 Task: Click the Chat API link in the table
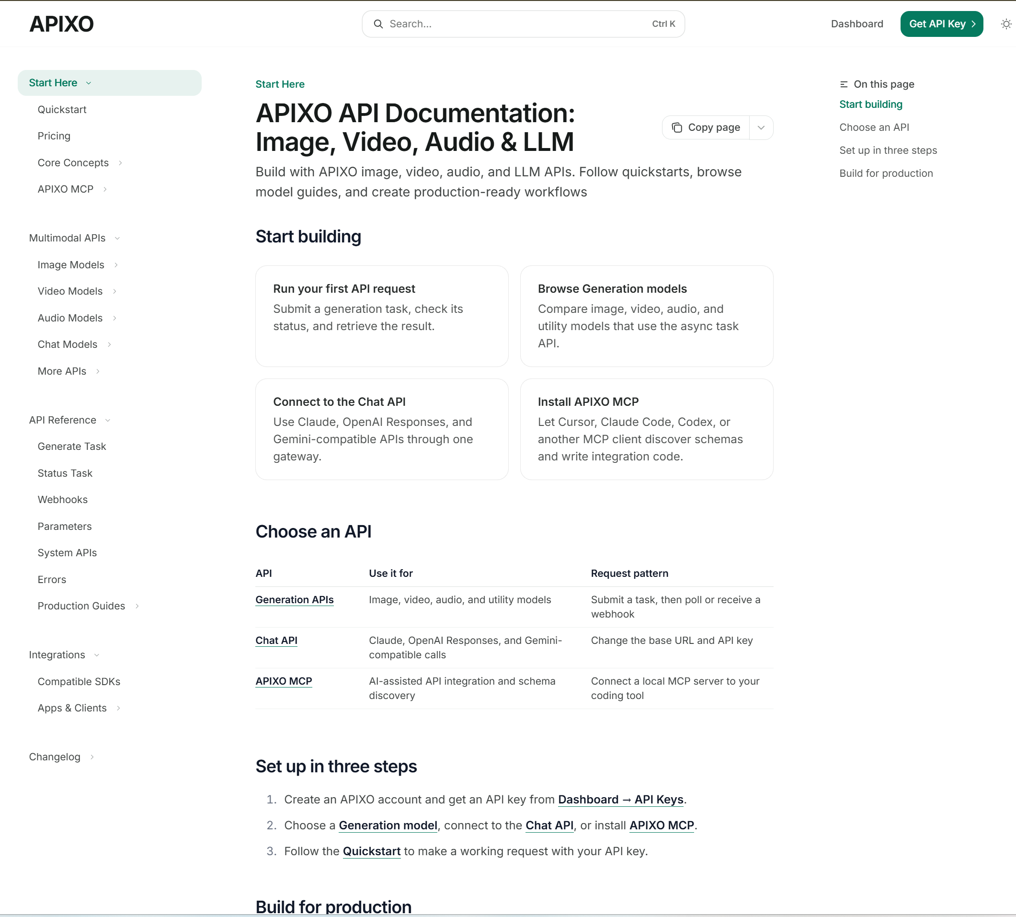pyautogui.click(x=276, y=641)
